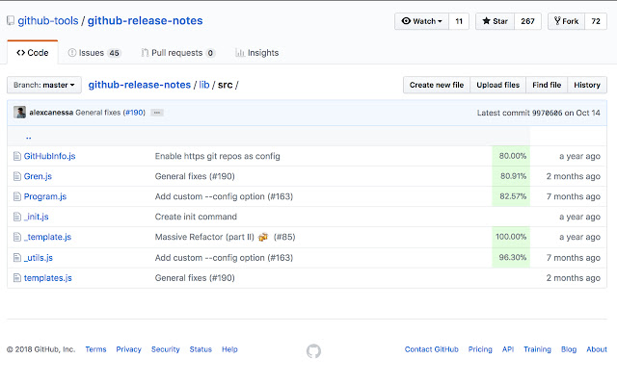Click the 100.00% coverage badge
This screenshot has width=617, height=385.
(511, 237)
